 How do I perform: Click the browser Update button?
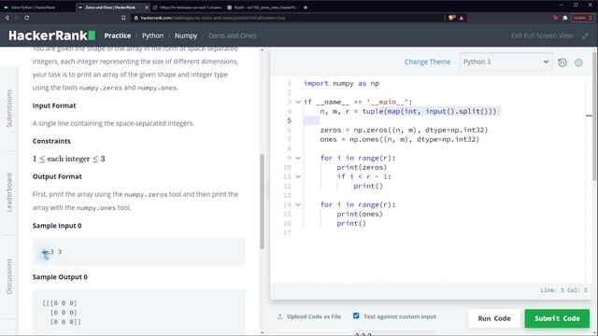click(x=582, y=18)
